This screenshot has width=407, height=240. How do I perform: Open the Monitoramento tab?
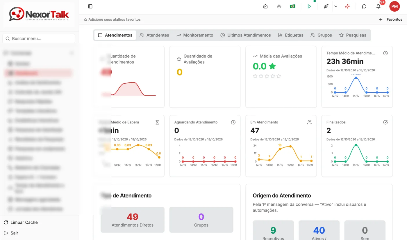[194, 35]
